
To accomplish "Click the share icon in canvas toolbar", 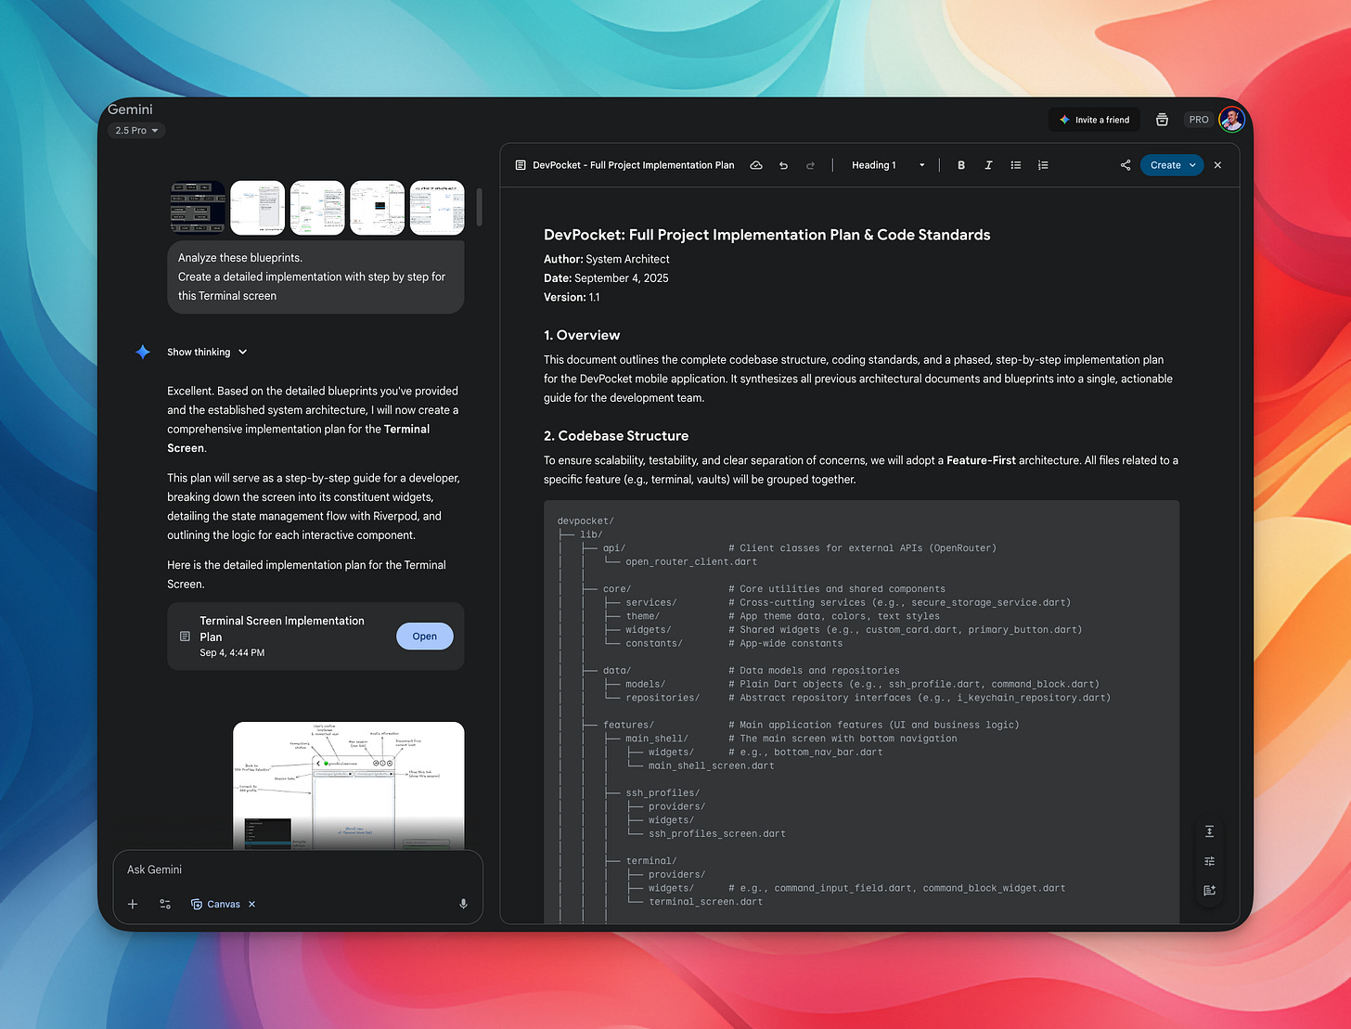I will click(1126, 165).
